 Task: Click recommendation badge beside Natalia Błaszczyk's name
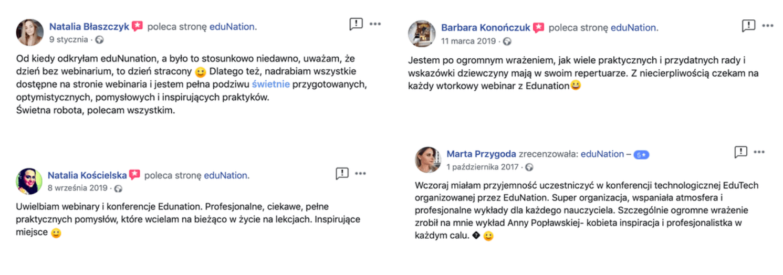(137, 26)
